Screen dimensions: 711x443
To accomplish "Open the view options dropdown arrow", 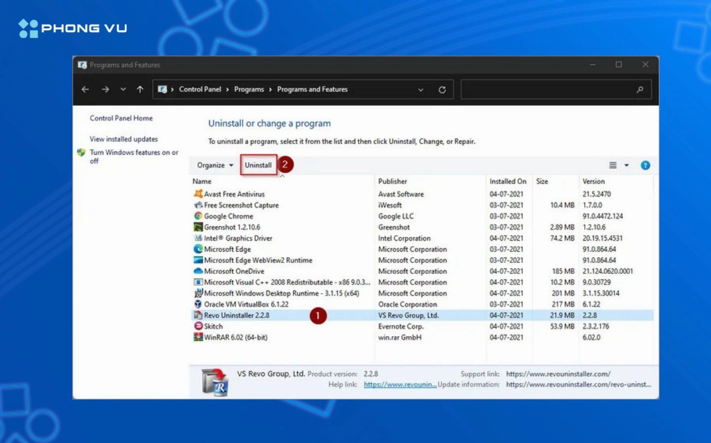I will [626, 165].
